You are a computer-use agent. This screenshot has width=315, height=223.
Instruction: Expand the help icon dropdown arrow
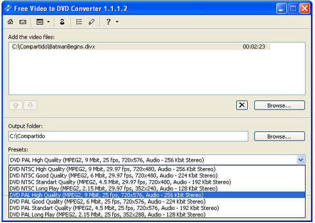coord(117,21)
